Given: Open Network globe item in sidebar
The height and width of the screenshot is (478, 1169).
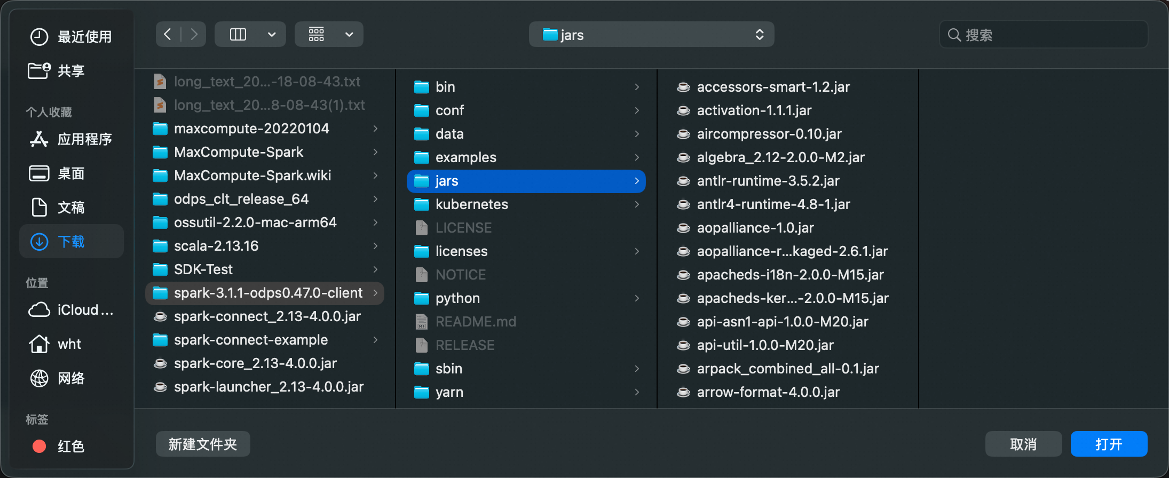Looking at the screenshot, I should point(39,378).
